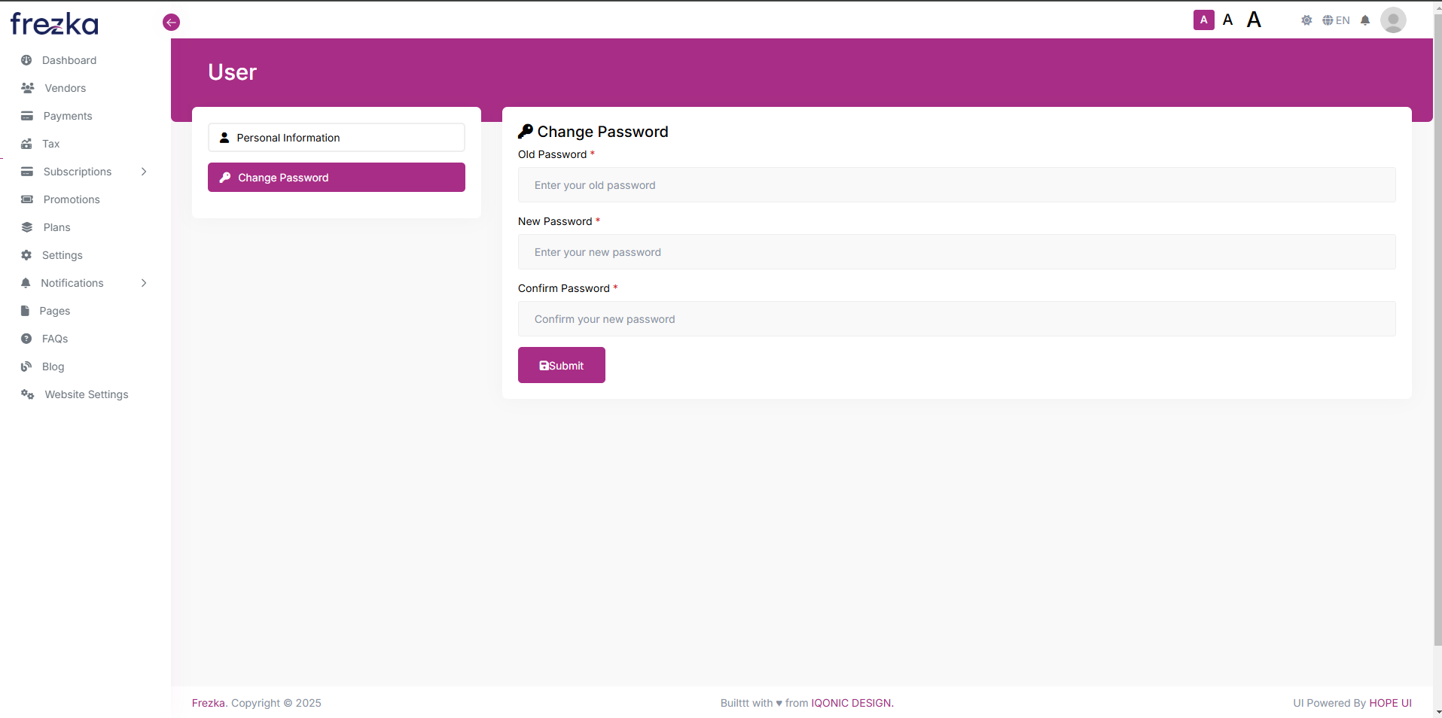Image resolution: width=1442 pixels, height=718 pixels.
Task: Open the Blog section
Action: (53, 367)
